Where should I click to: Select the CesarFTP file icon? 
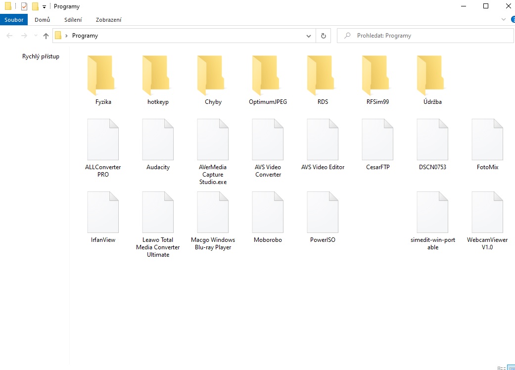tap(377, 139)
